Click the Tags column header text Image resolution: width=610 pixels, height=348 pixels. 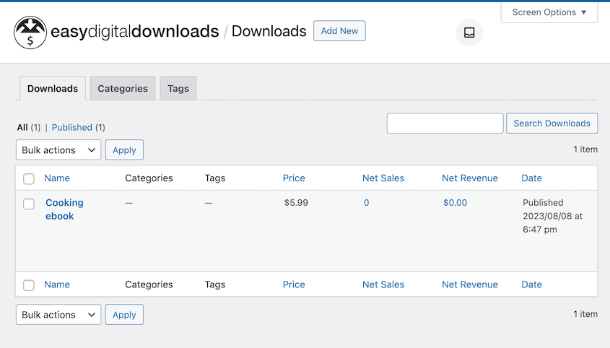(214, 178)
